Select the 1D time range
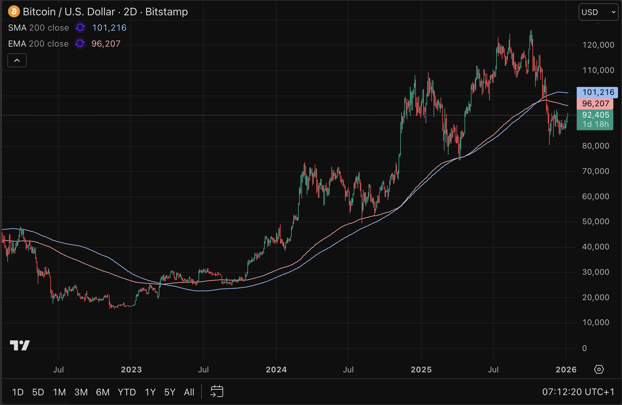This screenshot has height=405, width=622. 18,392
